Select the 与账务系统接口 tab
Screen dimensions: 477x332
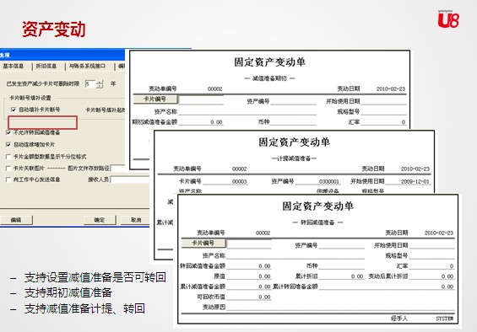88,66
